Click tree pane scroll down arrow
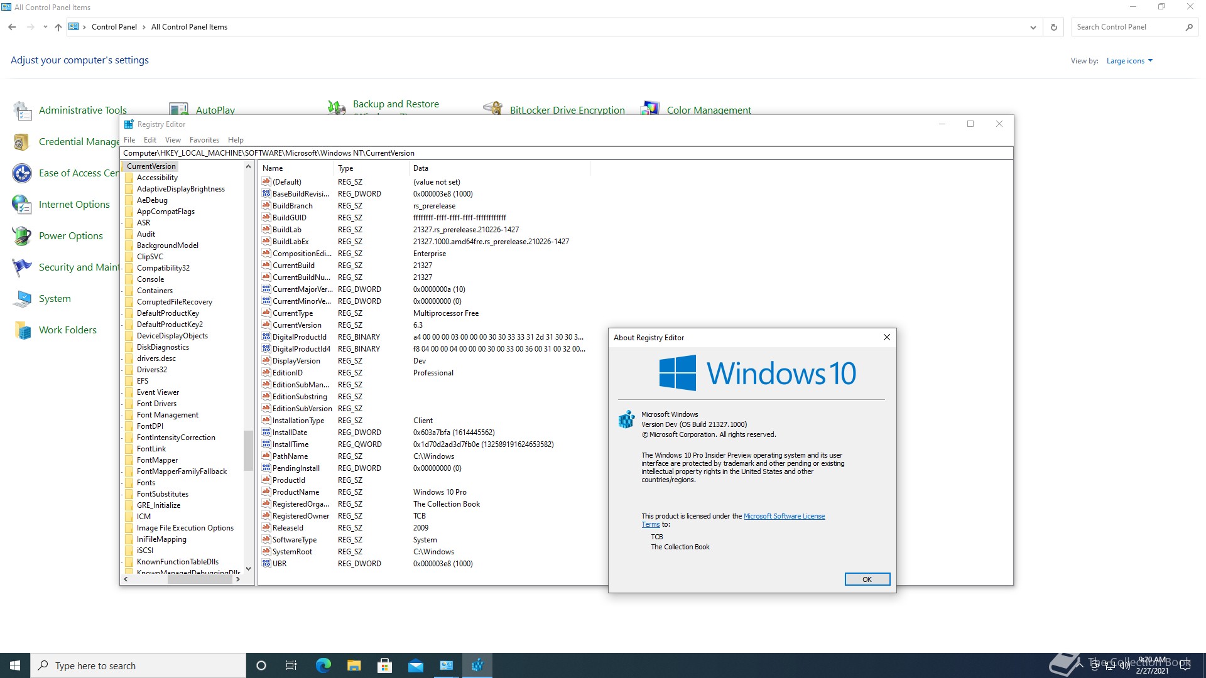The width and height of the screenshot is (1206, 678). [x=249, y=569]
